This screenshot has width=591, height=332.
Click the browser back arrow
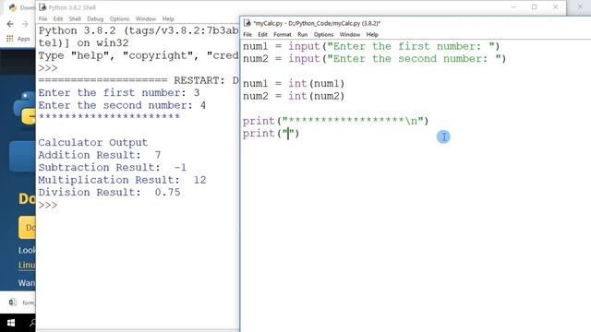10,24
